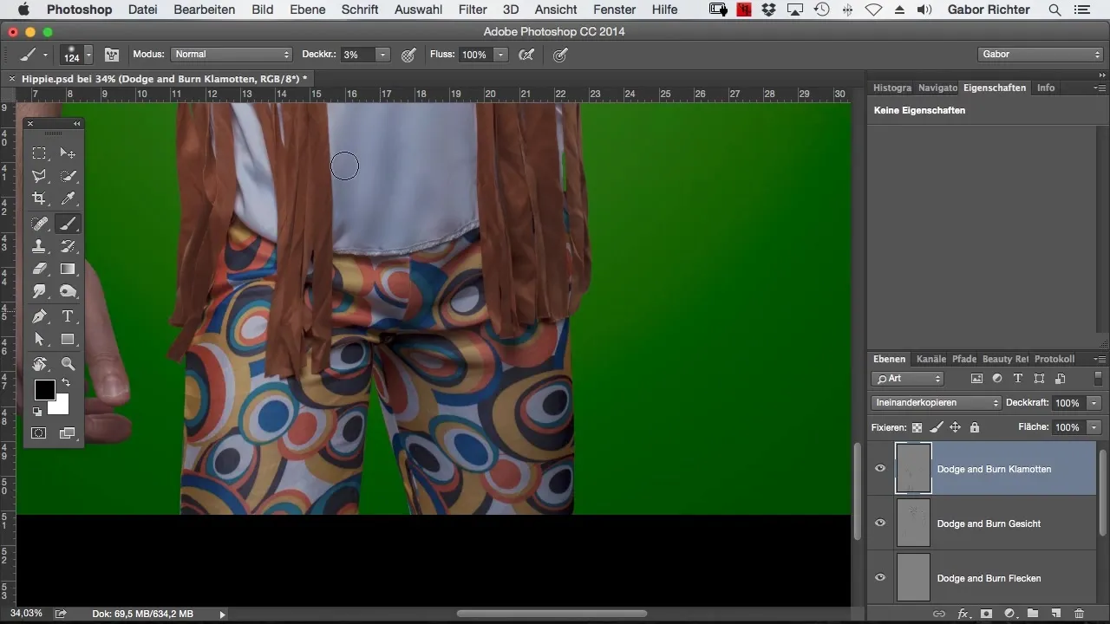Select the Clone Stamp tool
This screenshot has width=1110, height=624.
point(39,247)
